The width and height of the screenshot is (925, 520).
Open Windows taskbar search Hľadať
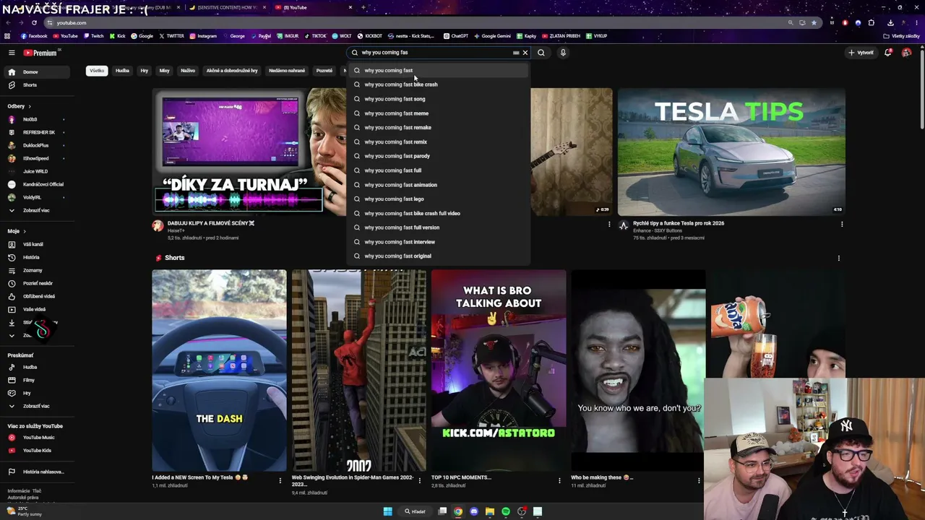pos(416,511)
